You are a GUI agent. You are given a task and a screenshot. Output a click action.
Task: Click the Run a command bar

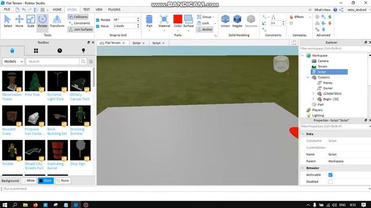tap(185, 189)
